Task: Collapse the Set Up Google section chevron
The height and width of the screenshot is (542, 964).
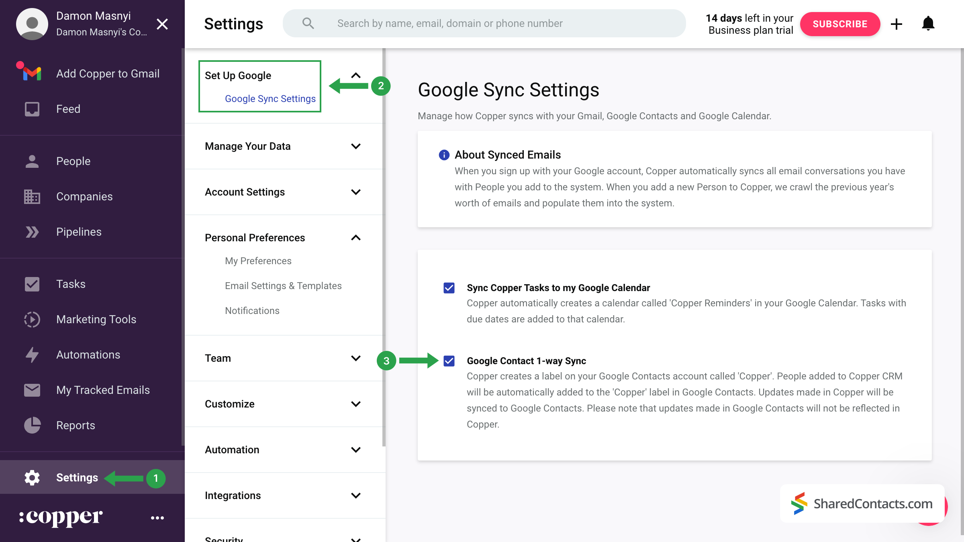Action: [356, 75]
